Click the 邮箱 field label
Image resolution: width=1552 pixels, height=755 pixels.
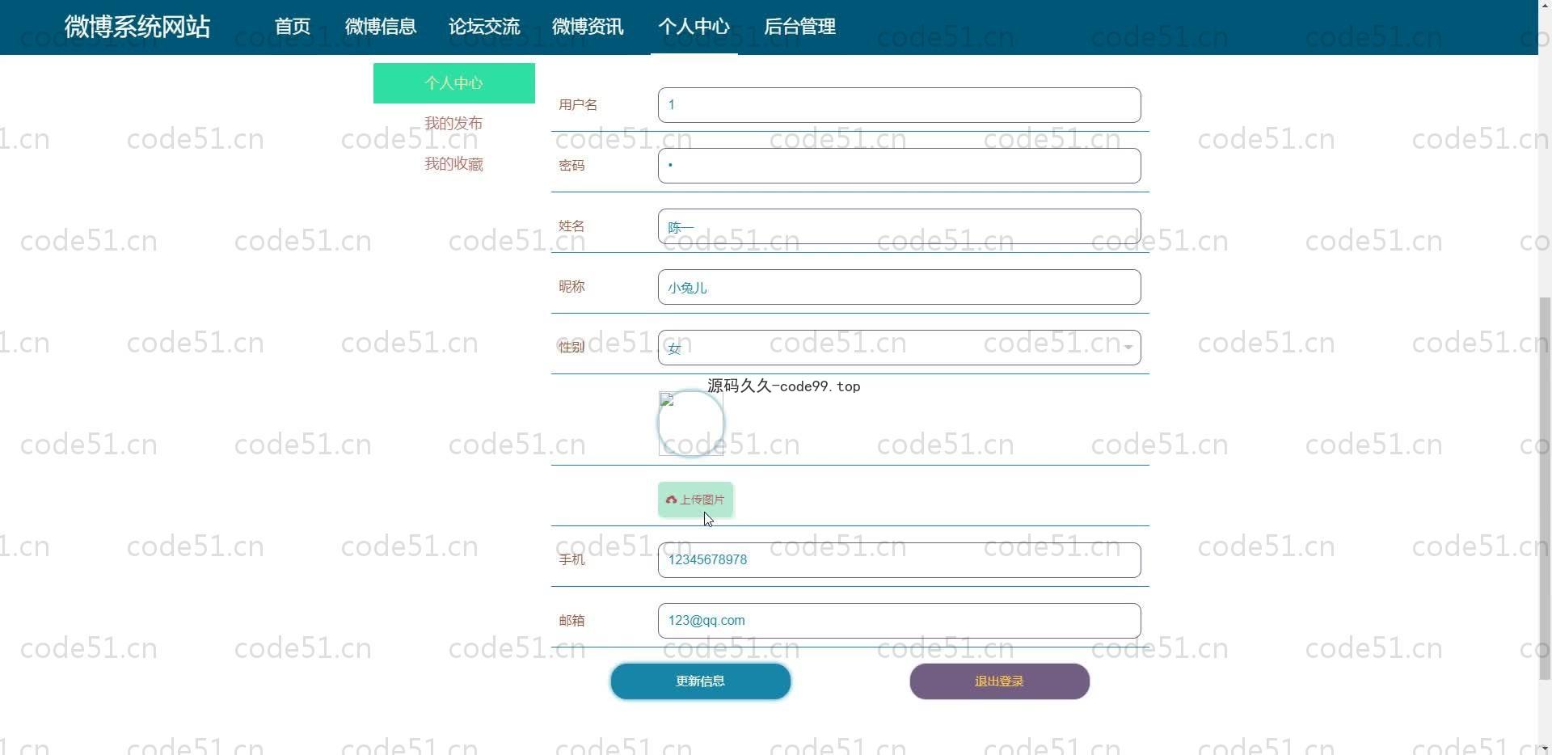click(x=571, y=621)
